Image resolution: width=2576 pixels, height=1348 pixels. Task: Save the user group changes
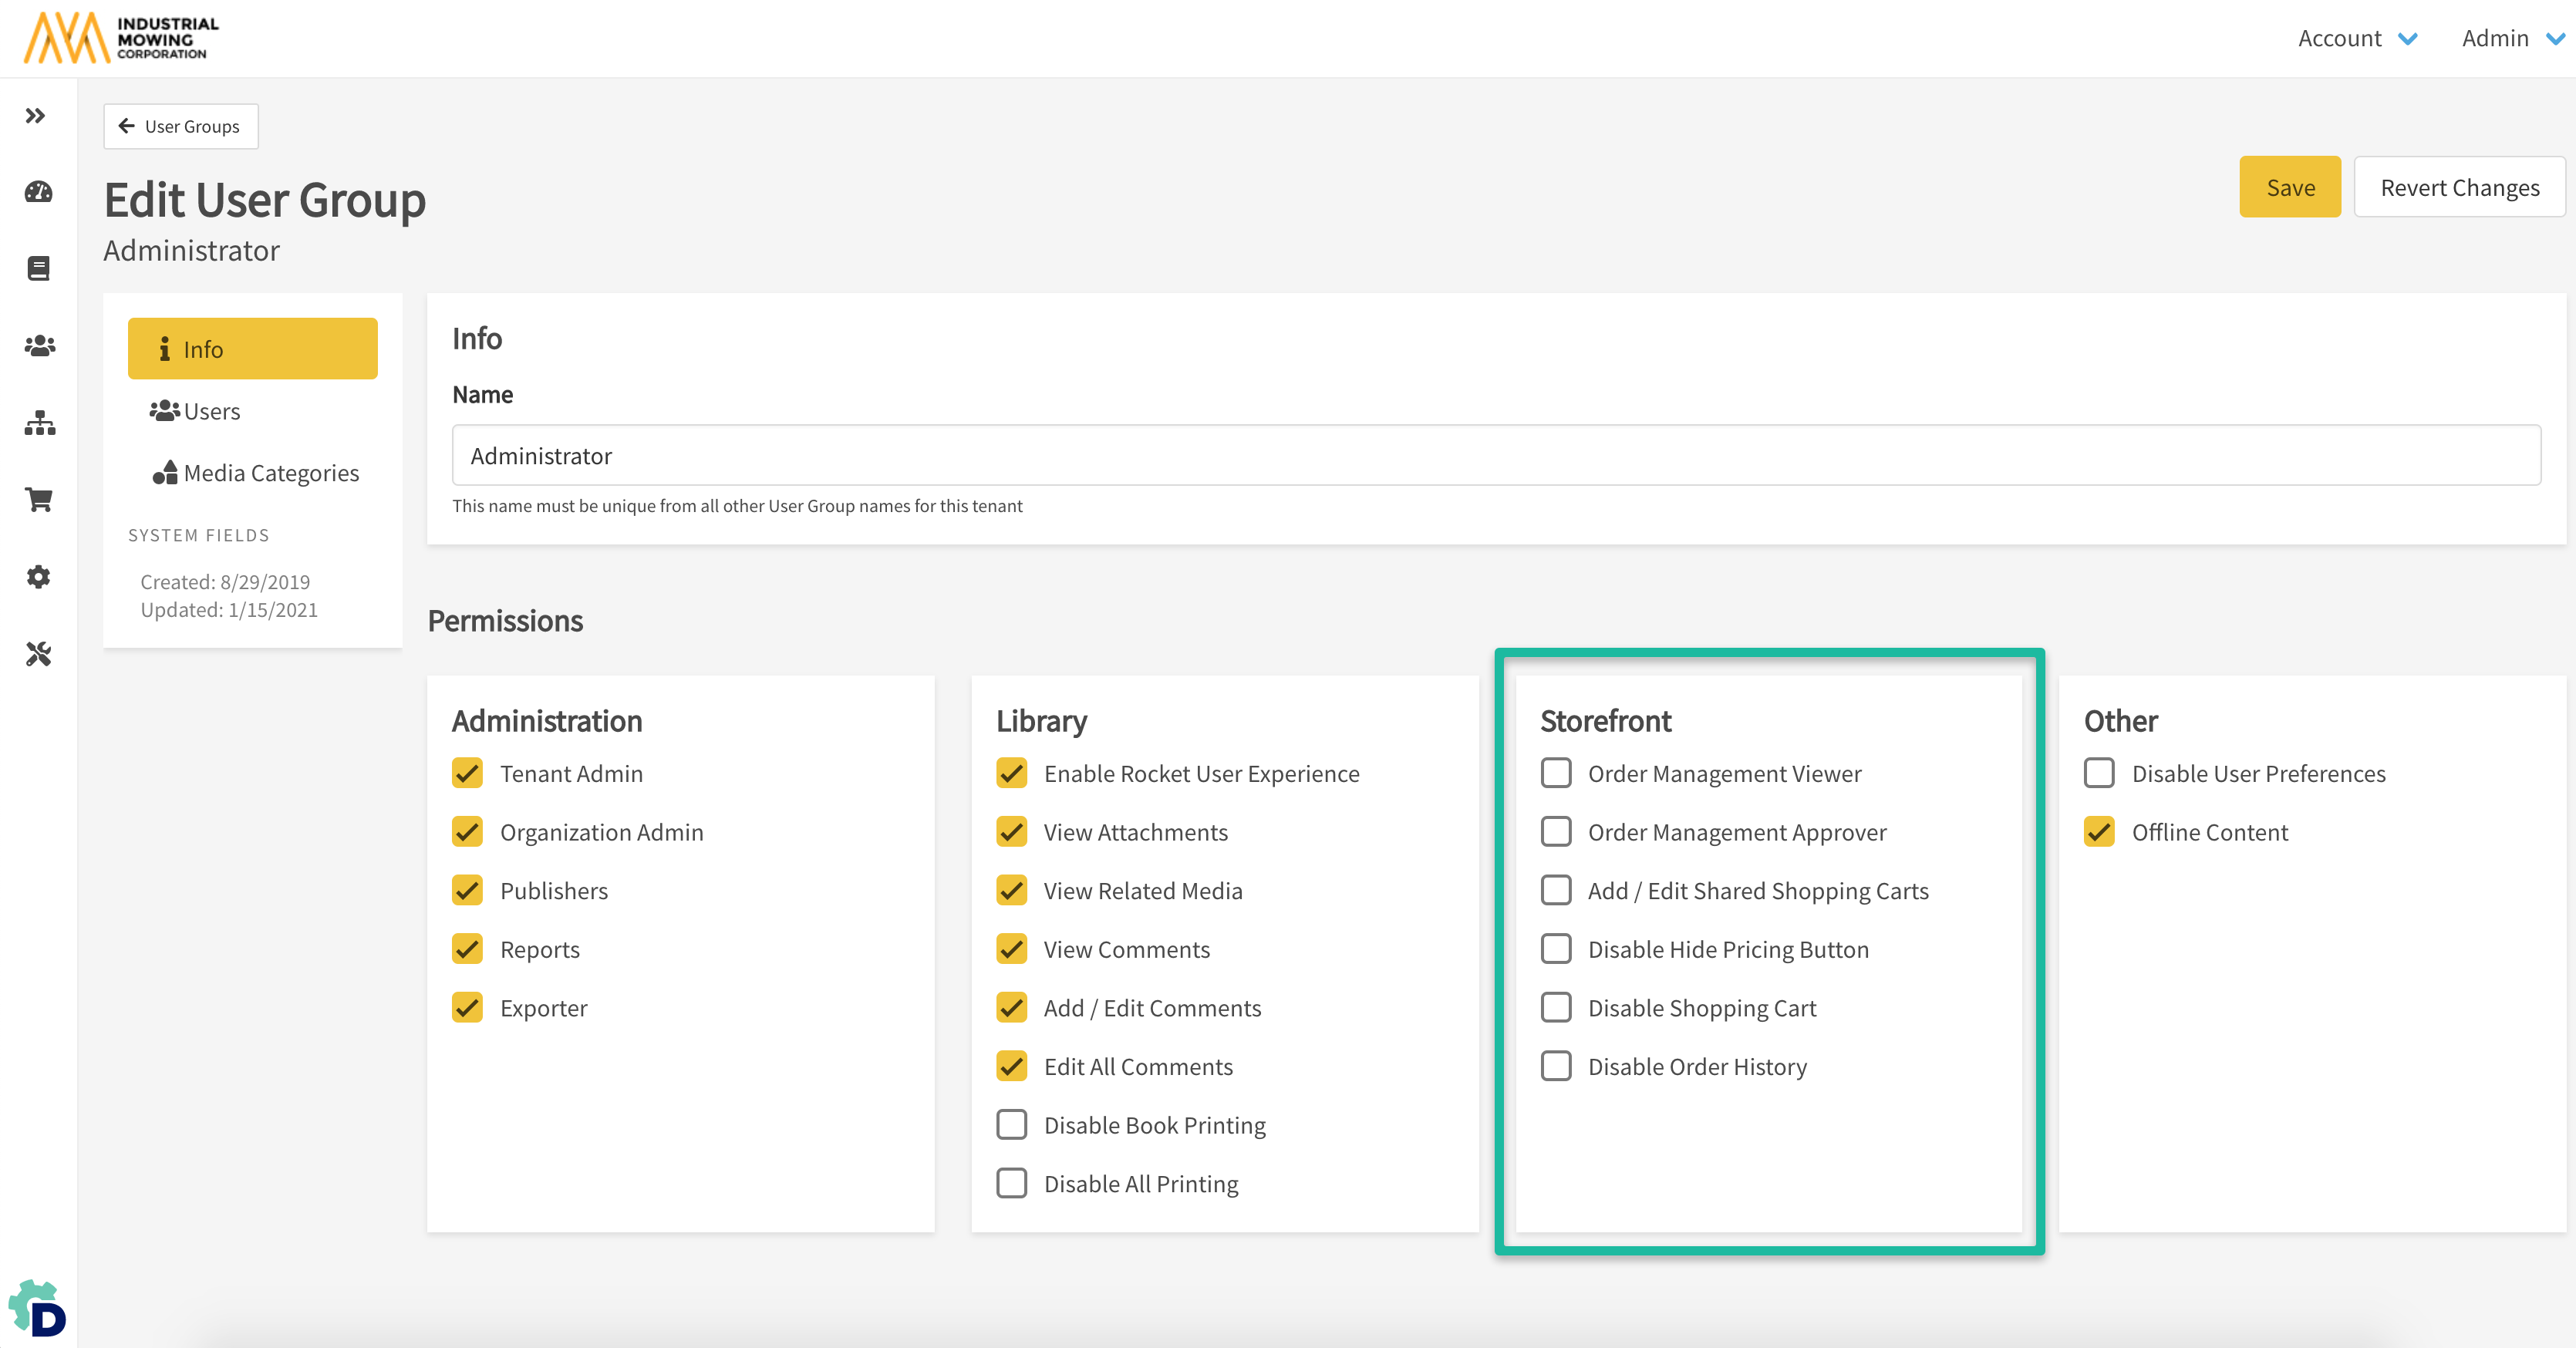click(x=2289, y=187)
